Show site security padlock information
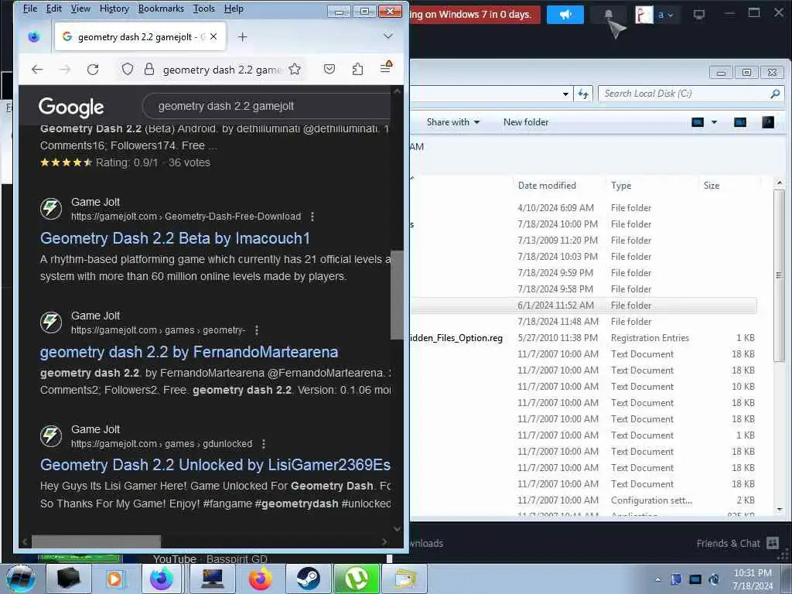 coord(149,69)
